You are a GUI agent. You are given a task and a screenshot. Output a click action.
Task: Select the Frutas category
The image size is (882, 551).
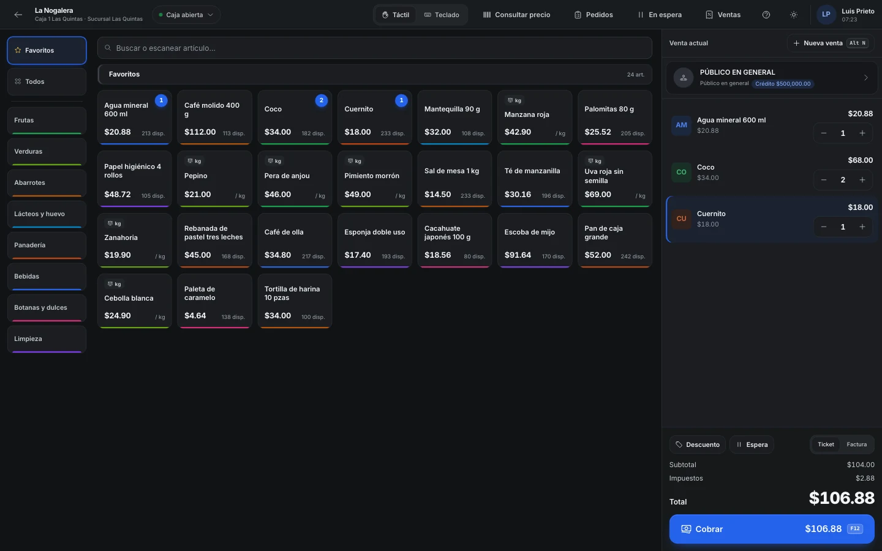[x=47, y=121]
